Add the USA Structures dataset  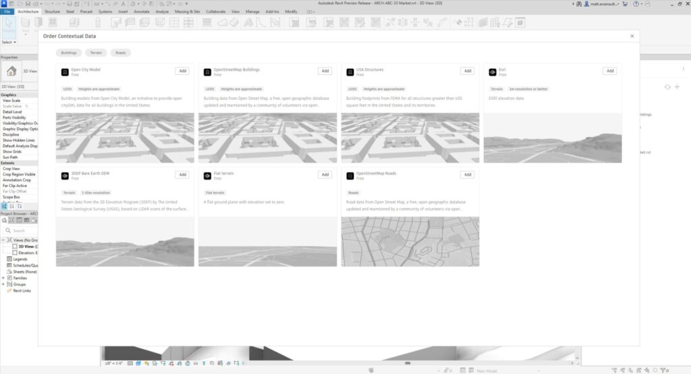468,71
